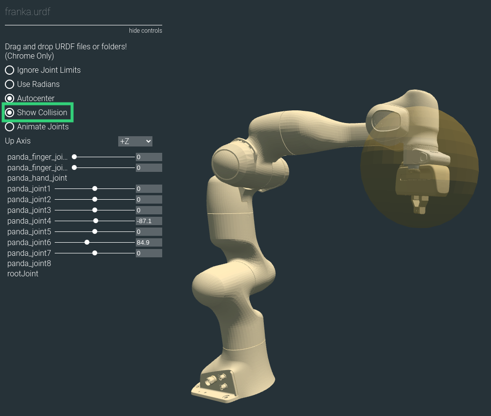The height and width of the screenshot is (416, 491).
Task: Click the panda_joint1 slider handle
Action: [x=94, y=188]
